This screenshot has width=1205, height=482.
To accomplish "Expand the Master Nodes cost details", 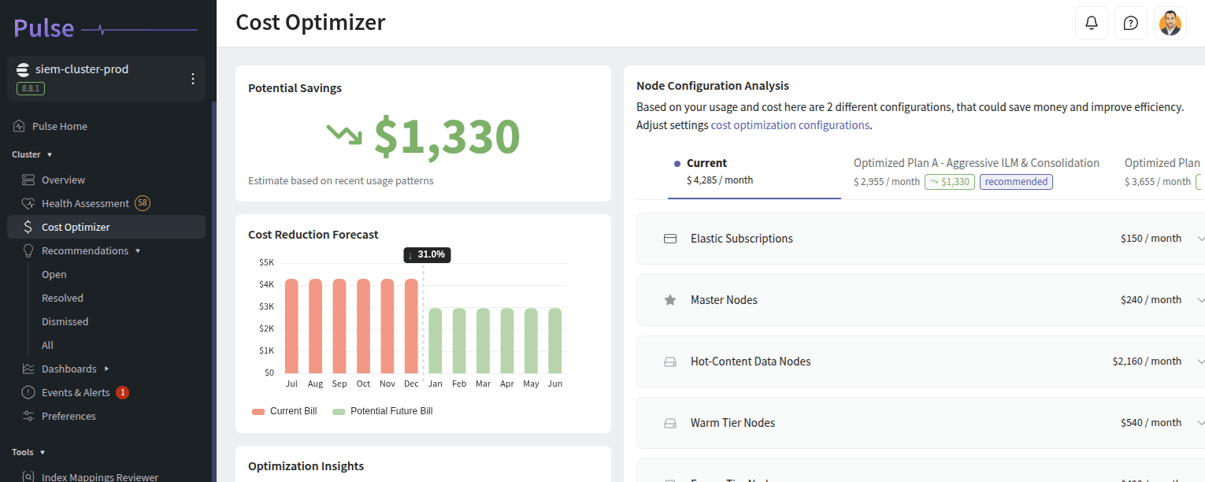I will point(1200,299).
